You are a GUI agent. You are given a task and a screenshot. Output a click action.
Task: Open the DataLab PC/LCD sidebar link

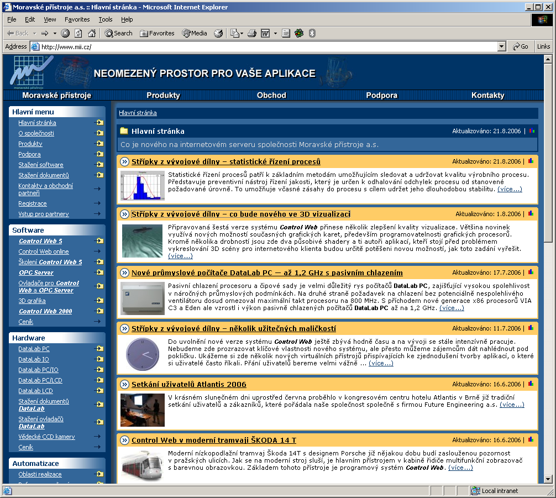click(40, 380)
